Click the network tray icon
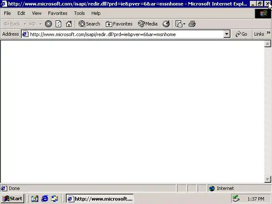Viewport: 272px width, 204px height. coord(236,198)
